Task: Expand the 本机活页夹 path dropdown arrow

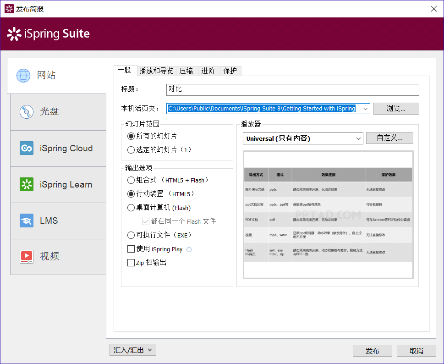Action: pyautogui.click(x=365, y=109)
